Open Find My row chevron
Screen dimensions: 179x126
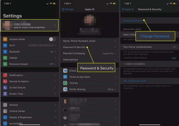115,83
